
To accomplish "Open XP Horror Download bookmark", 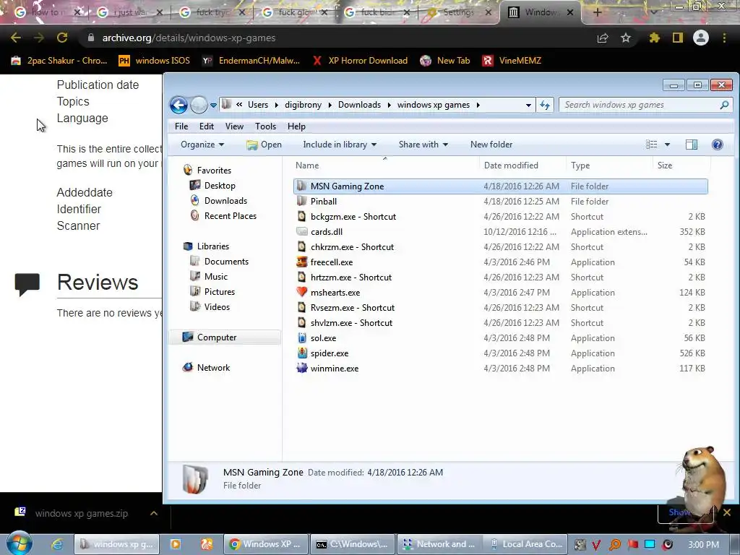I will tap(360, 61).
